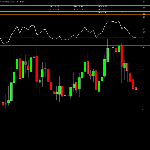This screenshot has width=150, height=150.
Task: Select the high price text H: 12.84
Action: [x=79, y=7]
